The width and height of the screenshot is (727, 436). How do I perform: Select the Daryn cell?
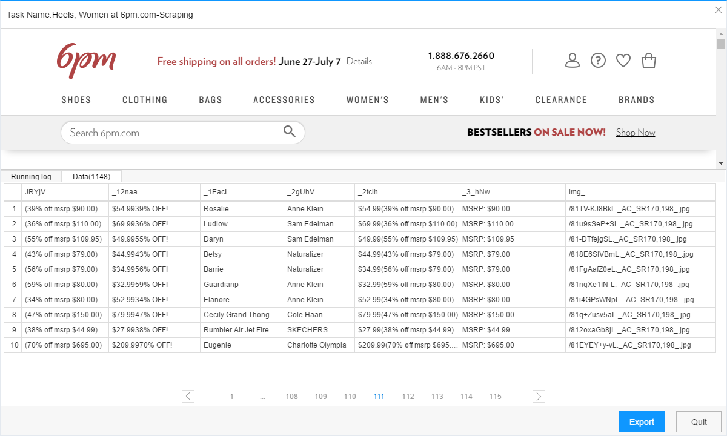click(x=242, y=239)
